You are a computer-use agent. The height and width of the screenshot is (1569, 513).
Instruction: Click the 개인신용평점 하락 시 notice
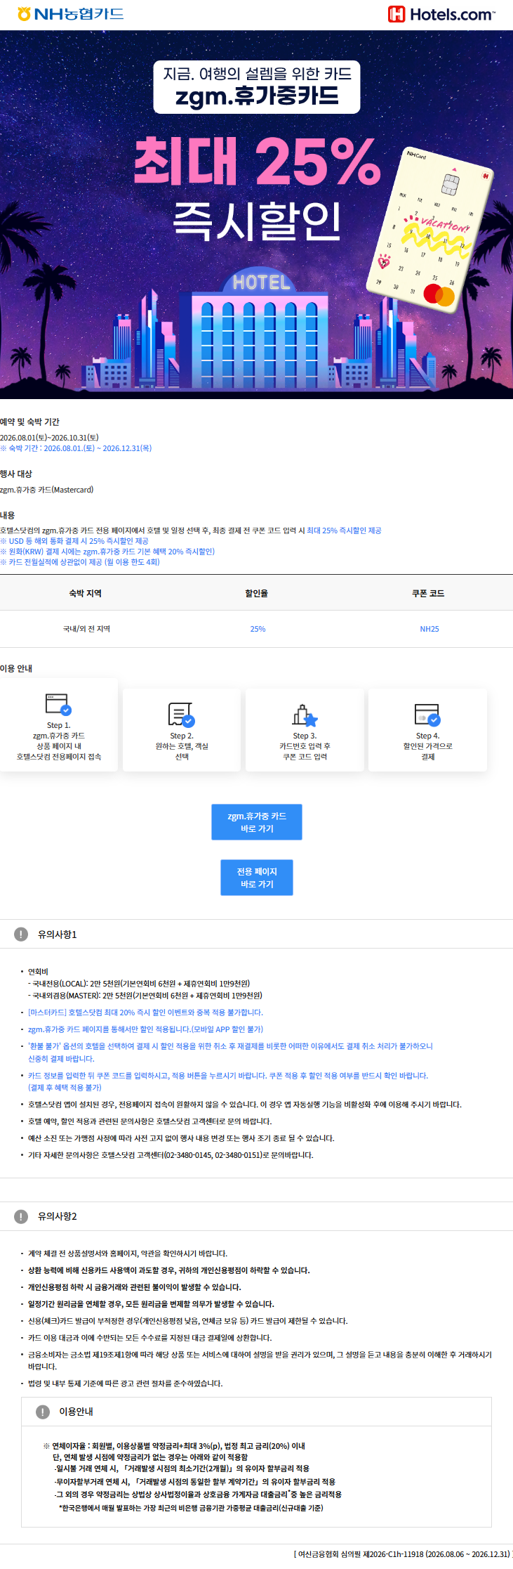135,1287
